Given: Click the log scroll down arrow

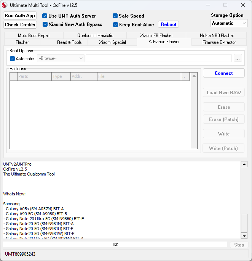Looking at the screenshot, I should 244,236.
